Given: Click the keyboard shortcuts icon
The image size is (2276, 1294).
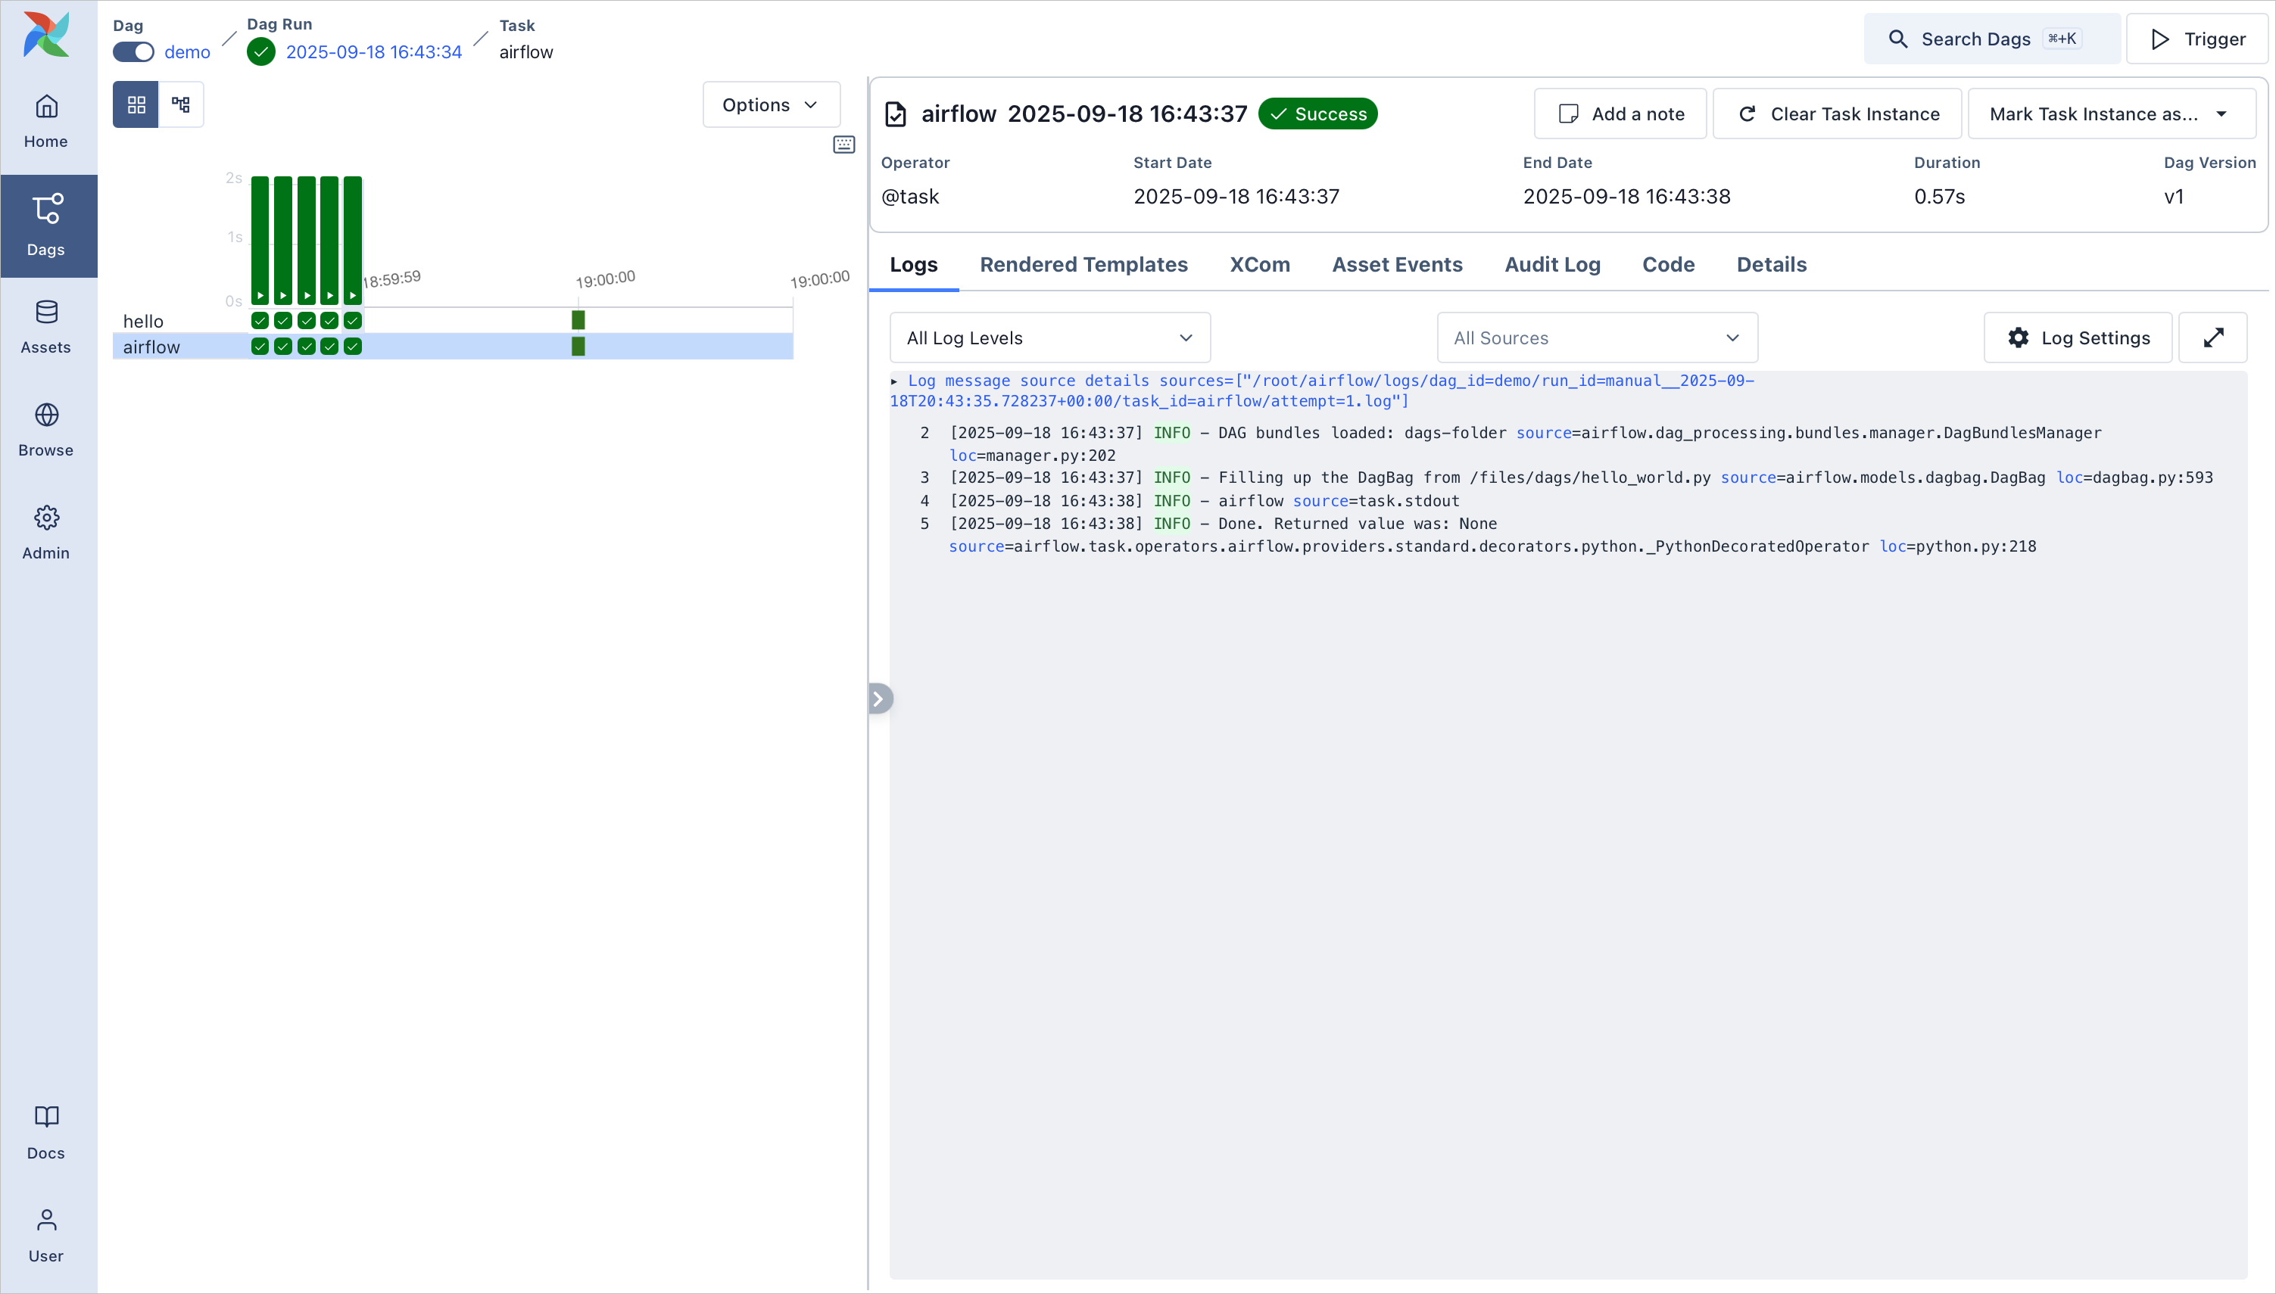Looking at the screenshot, I should coord(843,144).
